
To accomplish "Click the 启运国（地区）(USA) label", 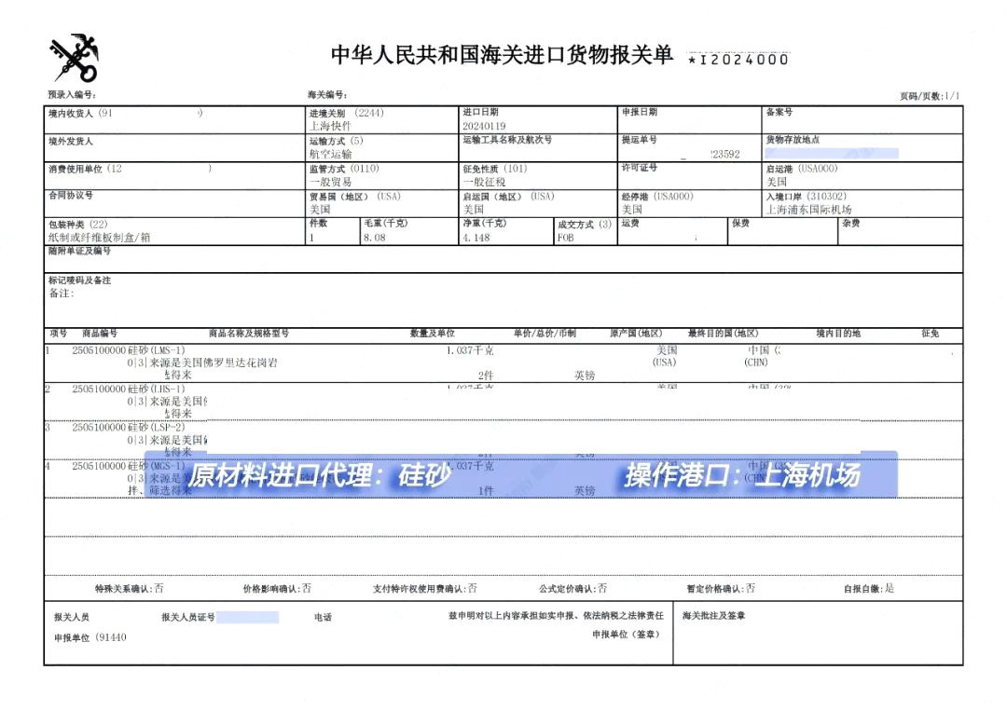I will 508,197.
